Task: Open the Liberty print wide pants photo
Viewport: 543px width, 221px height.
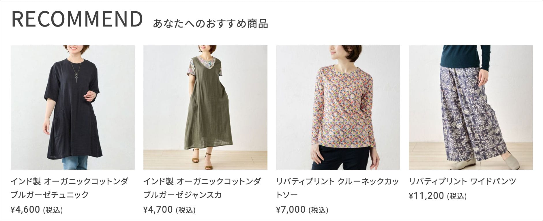Action: click(x=471, y=107)
